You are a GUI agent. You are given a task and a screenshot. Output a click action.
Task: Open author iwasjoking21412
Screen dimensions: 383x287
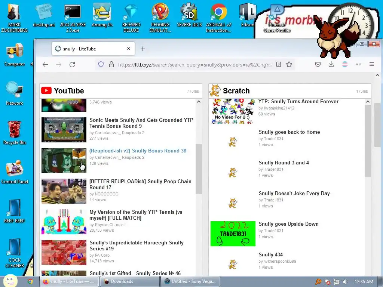[x=279, y=108]
